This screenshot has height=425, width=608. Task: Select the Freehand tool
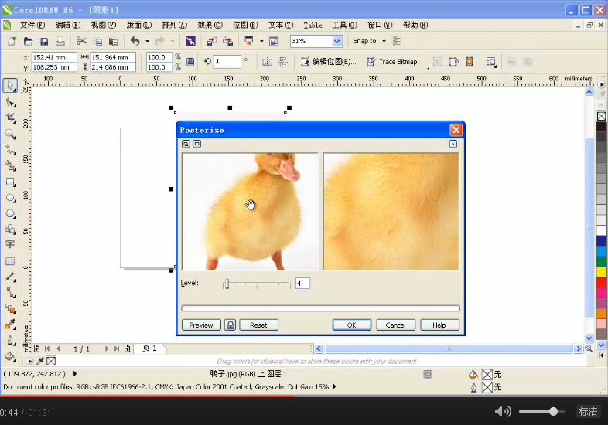[10, 150]
